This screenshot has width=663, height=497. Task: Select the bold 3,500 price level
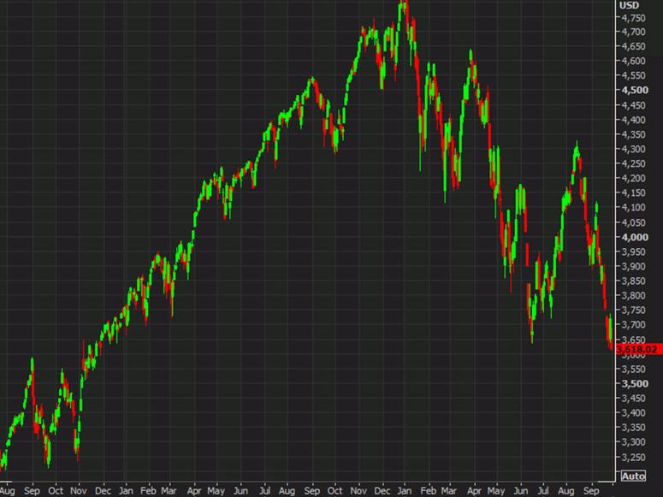tap(633, 384)
